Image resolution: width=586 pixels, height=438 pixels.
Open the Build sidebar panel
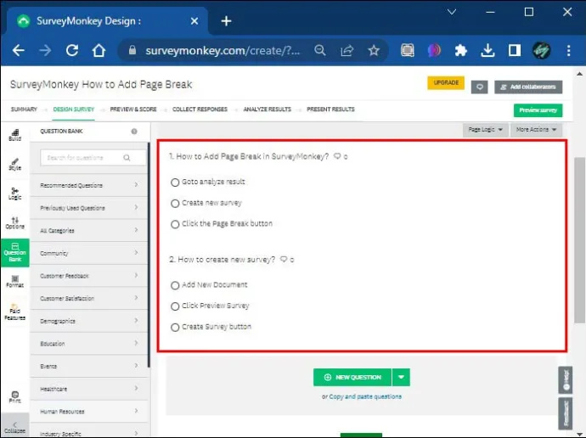(15, 135)
